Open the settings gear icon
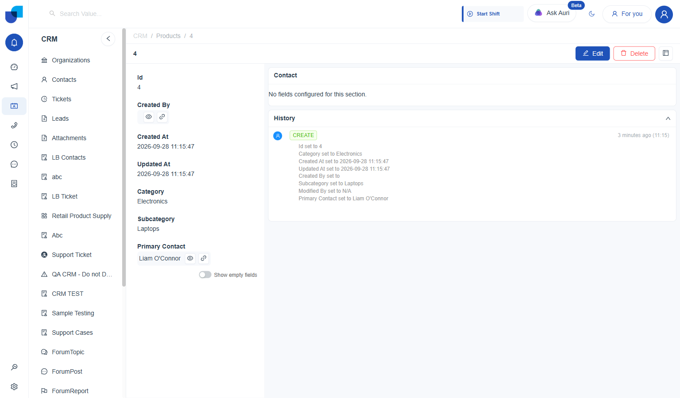This screenshot has height=398, width=680. [14, 387]
